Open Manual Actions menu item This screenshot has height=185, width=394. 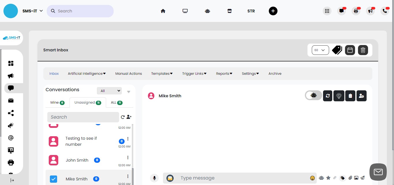[129, 74]
